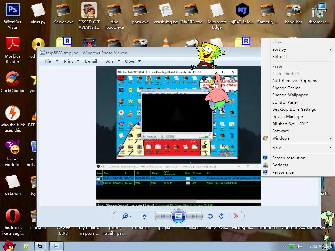Screen dimensions: 335x251
Task: Open Device Manager from context menu
Action: coord(298,117)
